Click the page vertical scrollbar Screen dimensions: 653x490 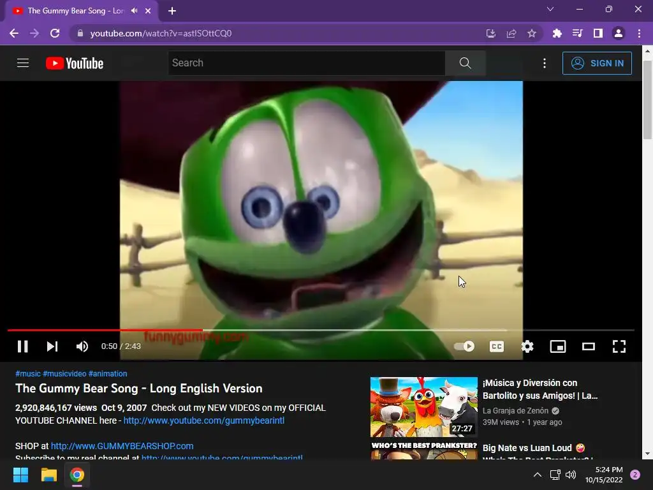[x=647, y=100]
